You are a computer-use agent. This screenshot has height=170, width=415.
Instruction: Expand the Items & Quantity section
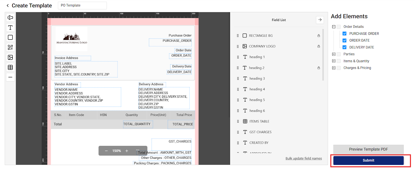334,61
